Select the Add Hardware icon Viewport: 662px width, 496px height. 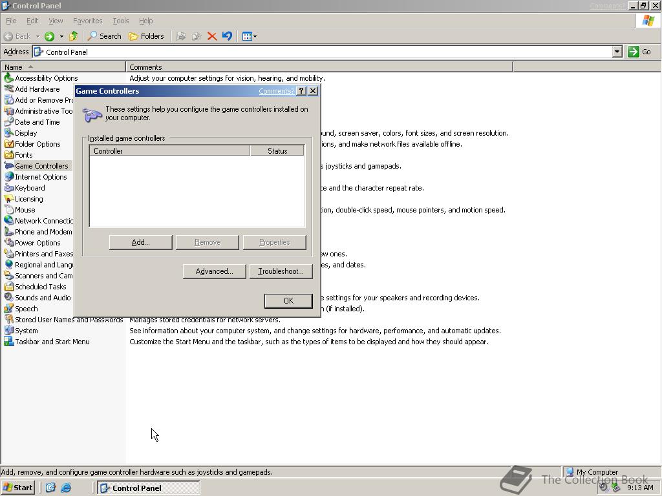(8, 89)
